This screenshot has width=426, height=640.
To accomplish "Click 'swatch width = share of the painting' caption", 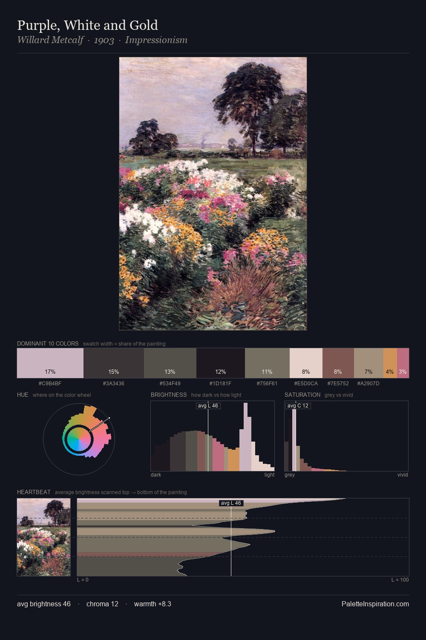I will [124, 344].
